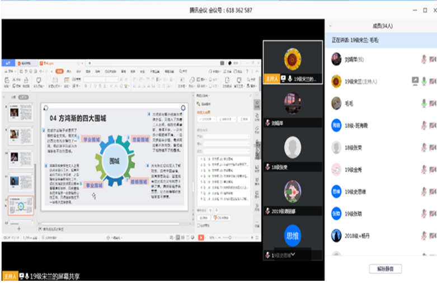
Task: Click the 正在讲话 speaking status bar
Action: [380, 40]
